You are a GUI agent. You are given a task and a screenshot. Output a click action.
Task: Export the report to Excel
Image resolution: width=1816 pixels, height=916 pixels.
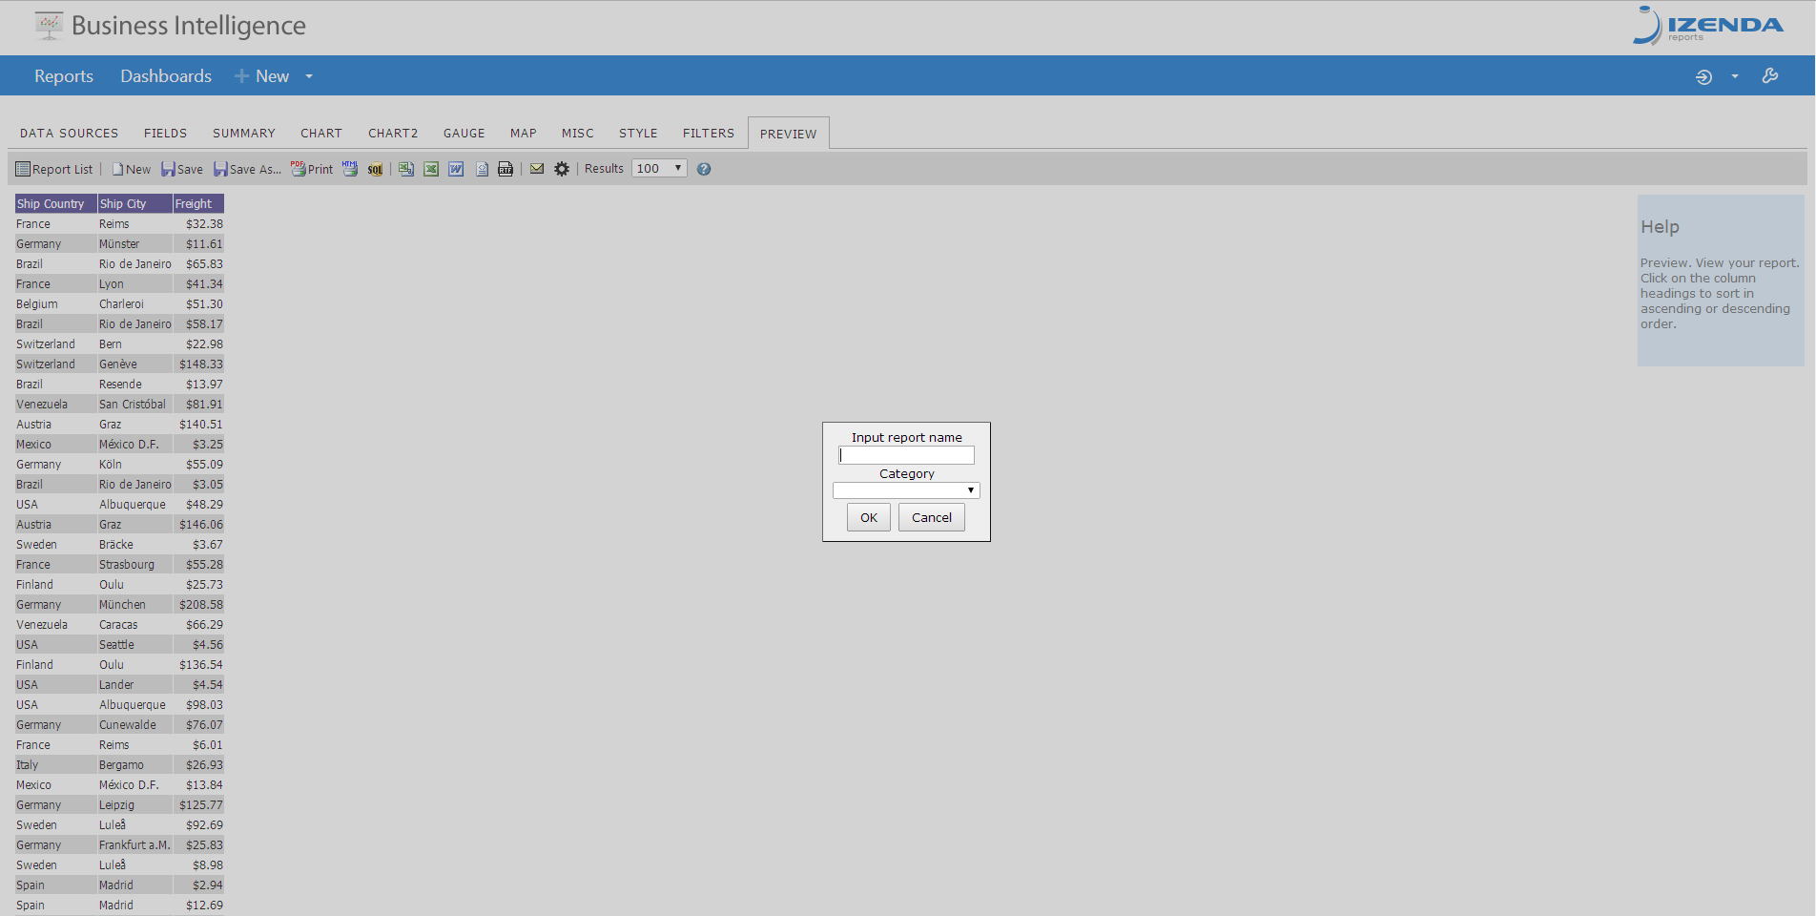[431, 169]
